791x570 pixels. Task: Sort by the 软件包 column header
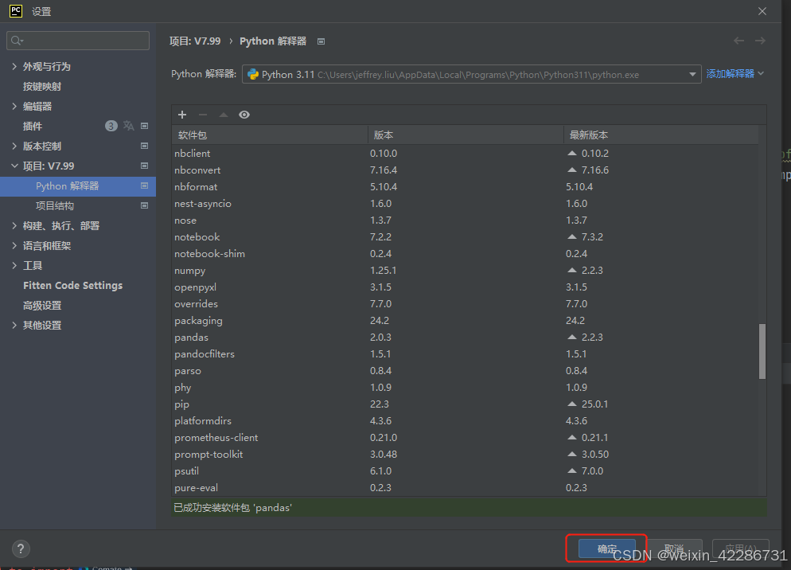tap(270, 135)
